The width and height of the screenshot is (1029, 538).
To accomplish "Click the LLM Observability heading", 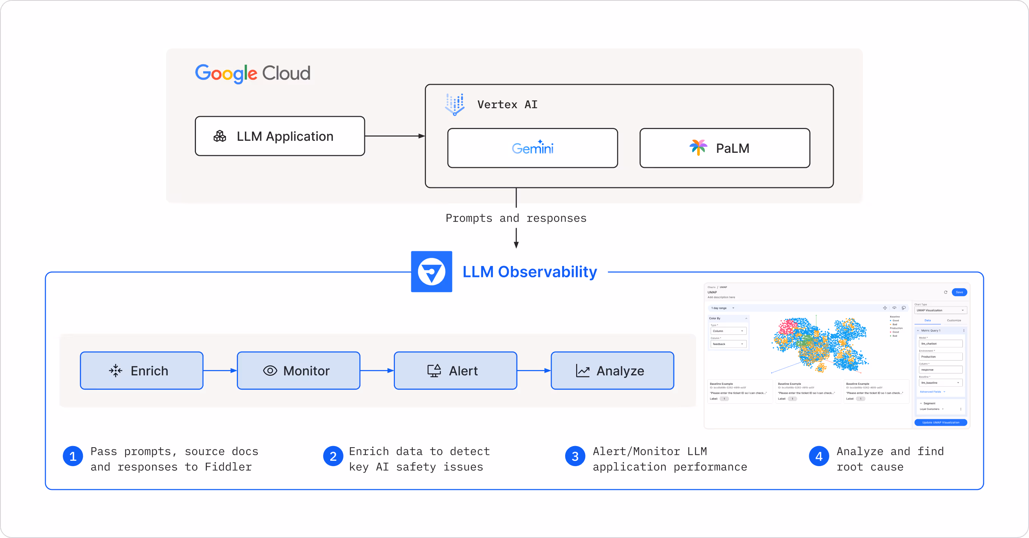I will tap(530, 272).
